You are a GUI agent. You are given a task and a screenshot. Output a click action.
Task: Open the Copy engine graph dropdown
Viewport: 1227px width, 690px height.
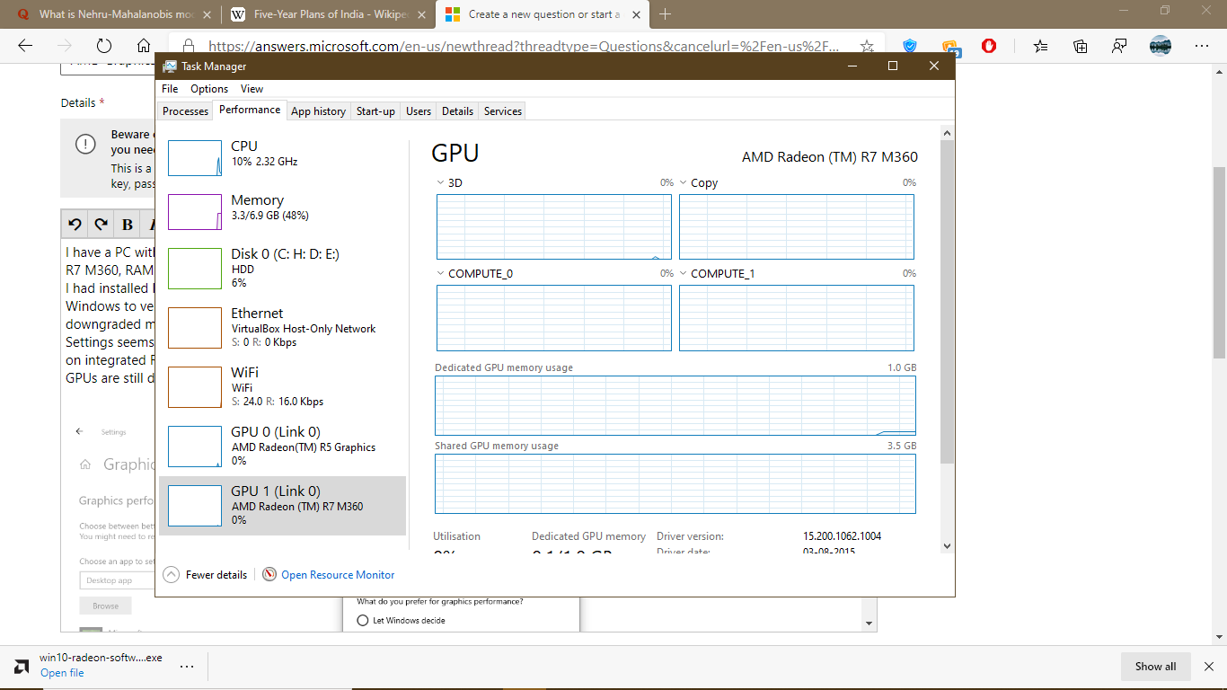point(683,182)
